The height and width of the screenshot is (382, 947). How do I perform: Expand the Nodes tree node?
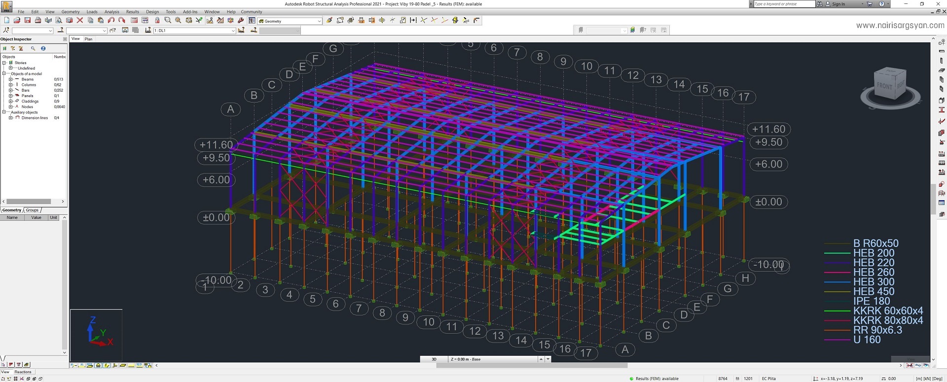(10, 106)
